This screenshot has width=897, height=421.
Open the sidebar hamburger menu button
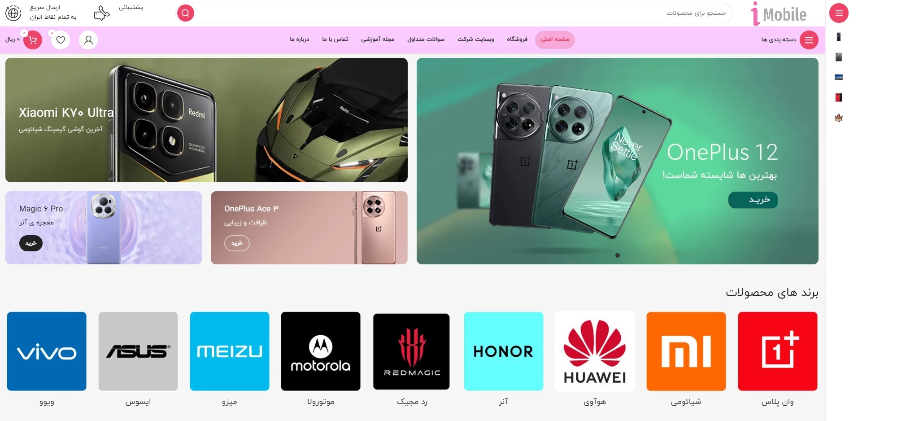[839, 13]
